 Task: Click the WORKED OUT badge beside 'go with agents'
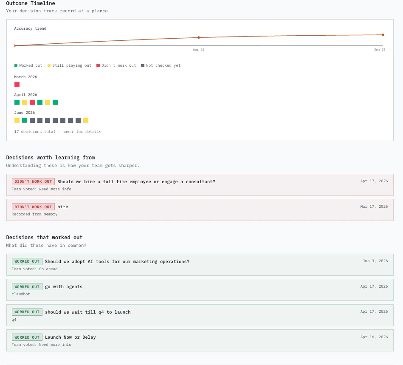click(x=27, y=286)
